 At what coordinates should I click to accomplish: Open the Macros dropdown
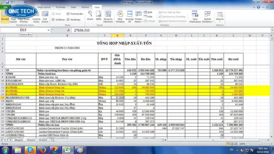[x=220, y=17]
